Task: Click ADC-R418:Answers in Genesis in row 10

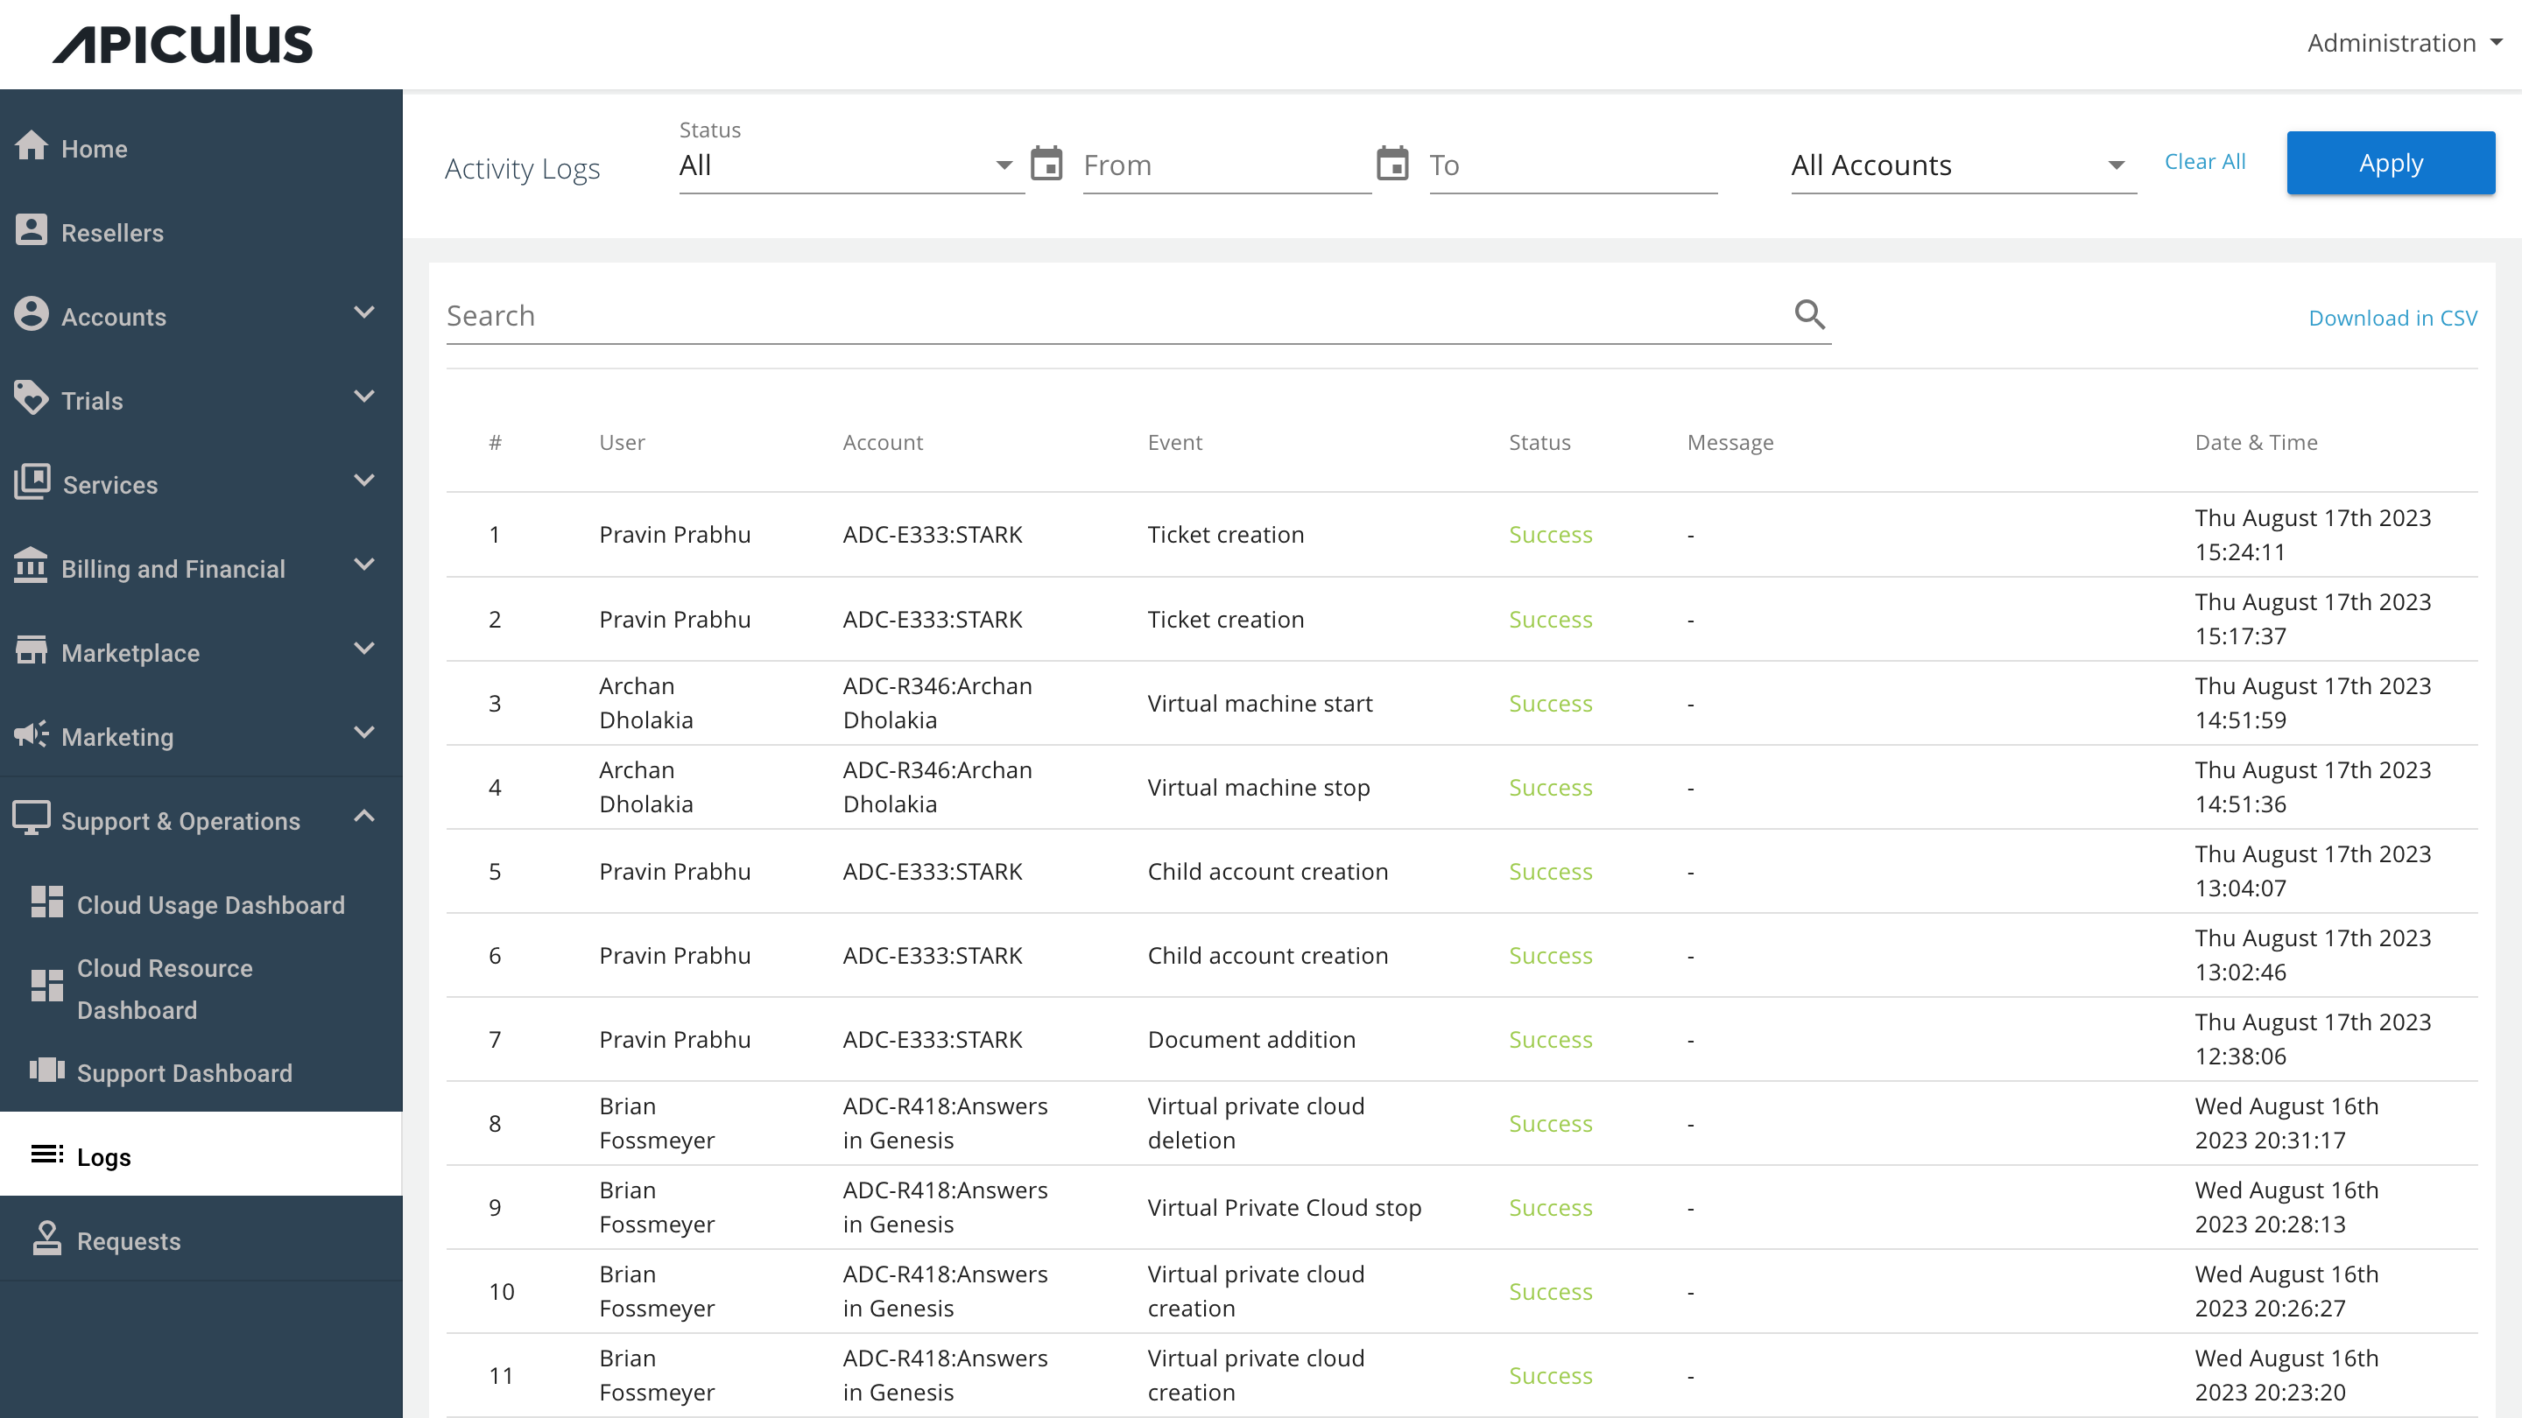Action: [x=945, y=1291]
